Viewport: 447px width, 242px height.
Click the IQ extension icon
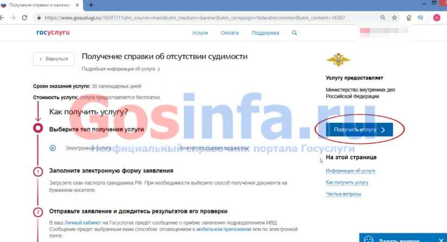[420, 18]
